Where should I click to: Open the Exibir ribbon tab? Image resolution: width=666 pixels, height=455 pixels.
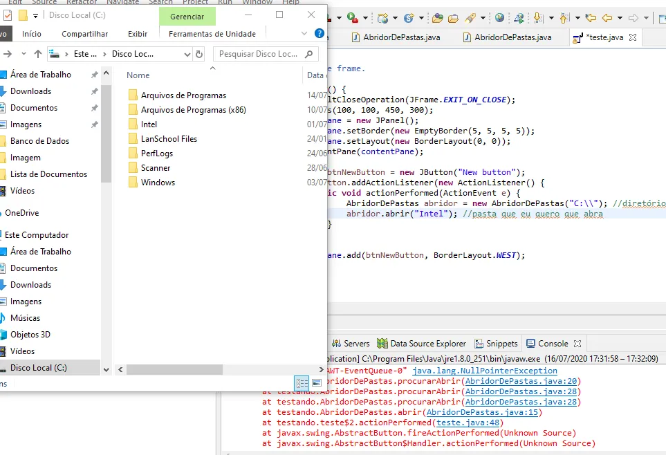pos(138,34)
